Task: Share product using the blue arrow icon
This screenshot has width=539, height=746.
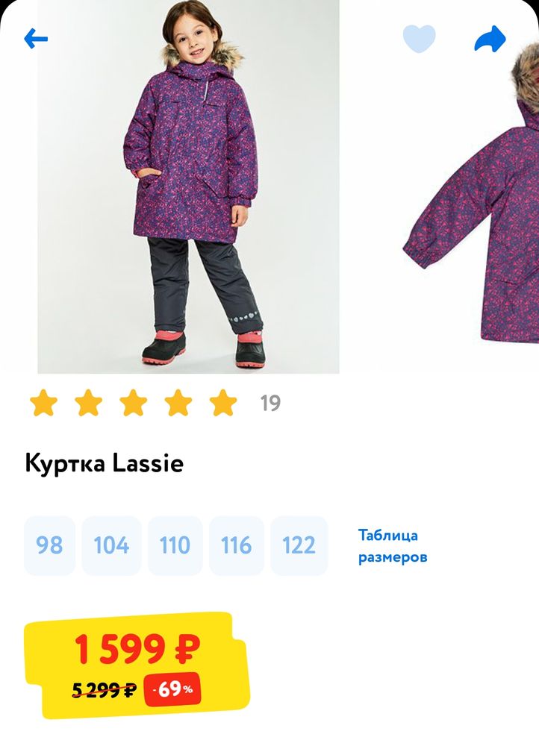Action: (490, 39)
